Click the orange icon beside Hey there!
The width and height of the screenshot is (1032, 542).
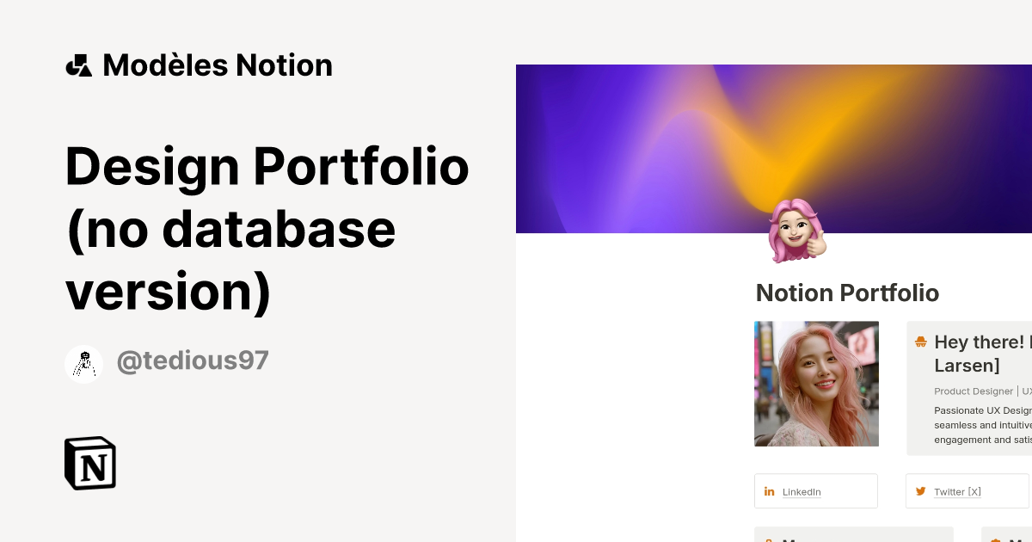coord(920,342)
